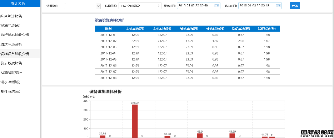Open the calendar icon in the 结束时间 field
Image resolution: width=334 pixels, height=138 pixels.
(x=278, y=6)
